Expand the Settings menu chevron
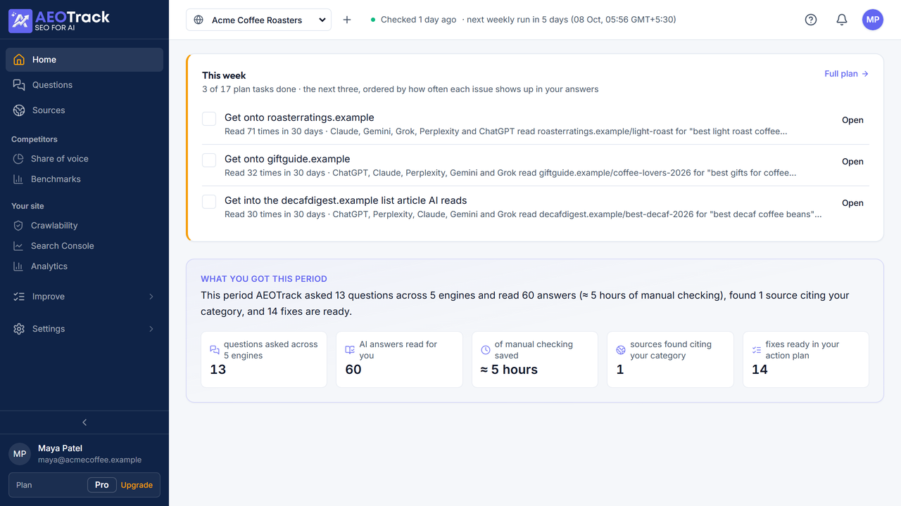 [x=151, y=329]
